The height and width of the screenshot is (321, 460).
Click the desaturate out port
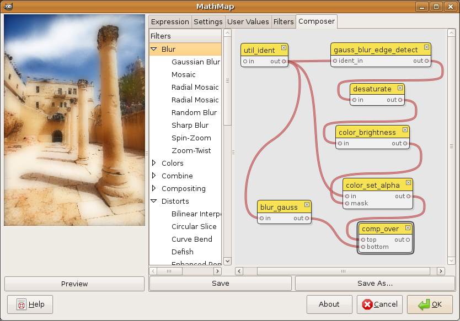point(400,100)
